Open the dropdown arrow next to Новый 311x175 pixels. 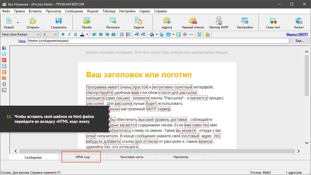click(x=18, y=23)
